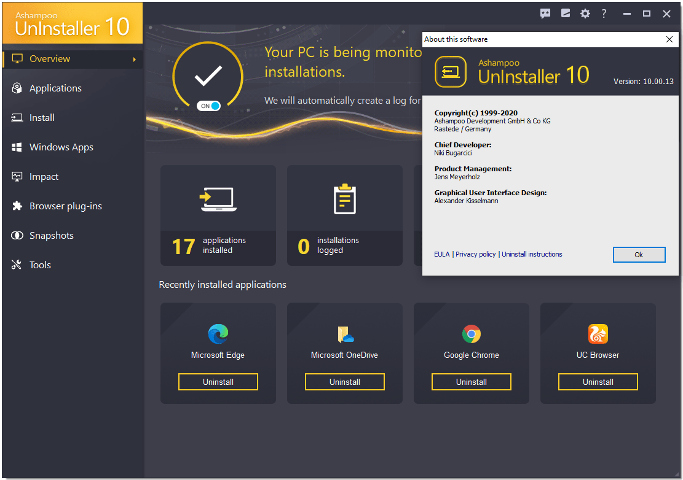Click the Ashampoo UnInstaller 10 logo banner
The image size is (683, 480).
[73, 23]
